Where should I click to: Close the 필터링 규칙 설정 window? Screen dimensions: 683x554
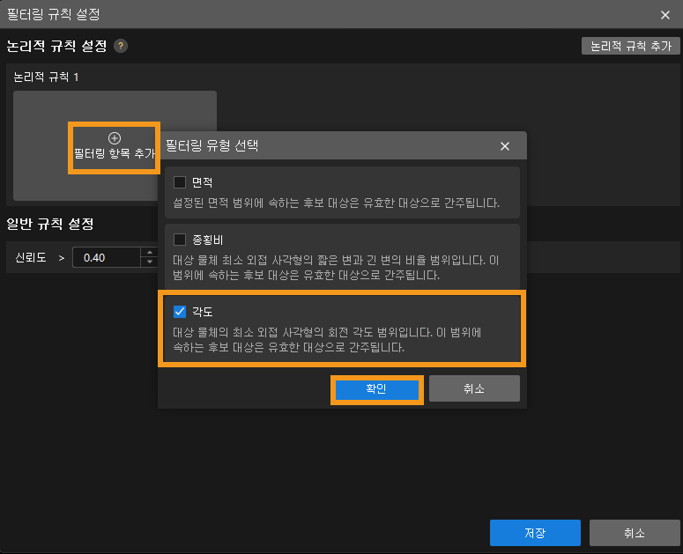pos(664,15)
